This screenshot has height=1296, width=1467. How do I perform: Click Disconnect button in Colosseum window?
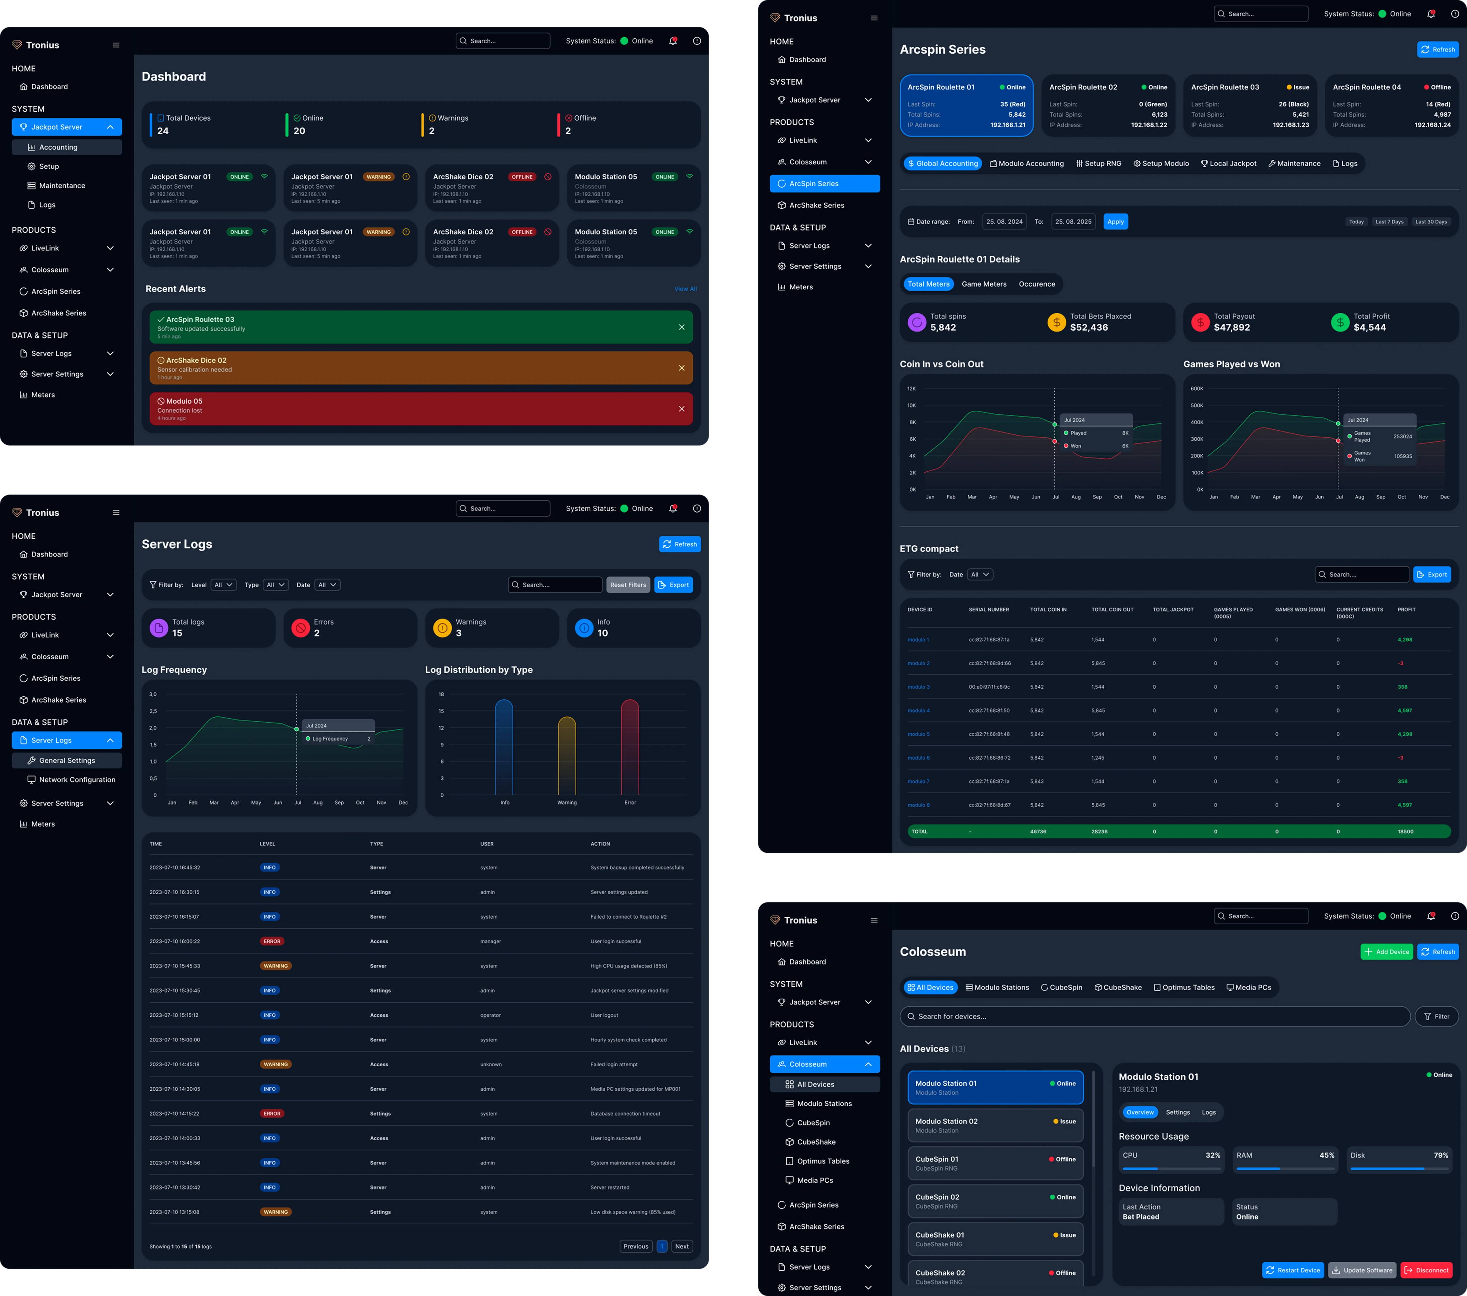click(x=1426, y=1270)
